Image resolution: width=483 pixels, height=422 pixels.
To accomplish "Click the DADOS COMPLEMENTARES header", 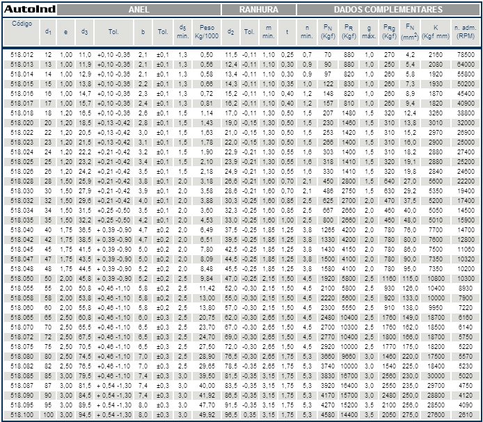I will pyautogui.click(x=388, y=10).
